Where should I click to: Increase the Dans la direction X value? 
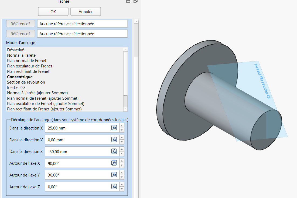coord(122,126)
